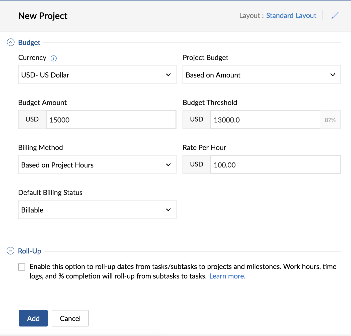Viewport: 351px width, 336px height.
Task: Focus the Rate Per Hour input field
Action: click(x=276, y=164)
